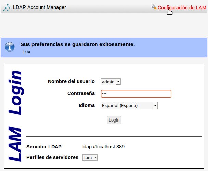Image resolution: width=208 pixels, height=171 pixels.
Task: Click the arrow of the Español (España) selector
Action: (x=155, y=106)
